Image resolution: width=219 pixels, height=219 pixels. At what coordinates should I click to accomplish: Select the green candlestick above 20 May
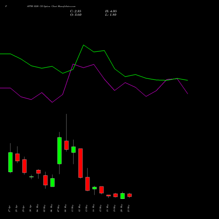[x=123, y=196]
